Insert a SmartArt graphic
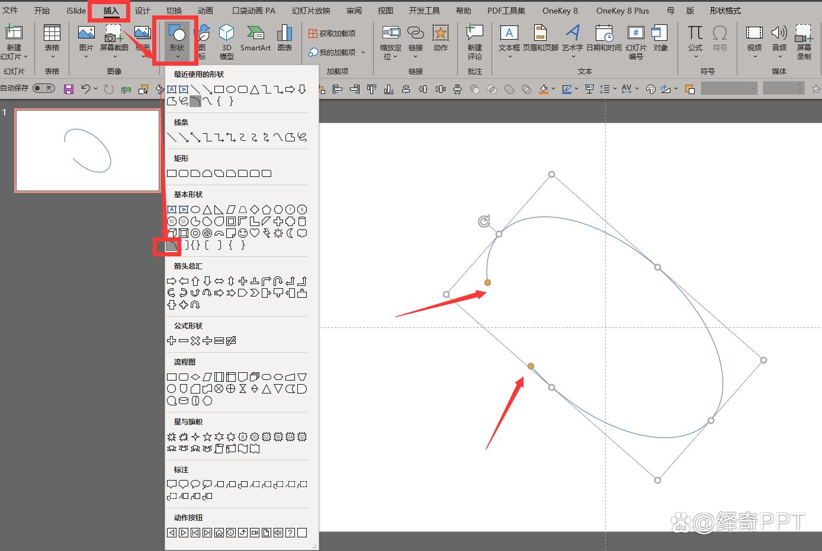Image resolution: width=822 pixels, height=551 pixels. tap(255, 40)
